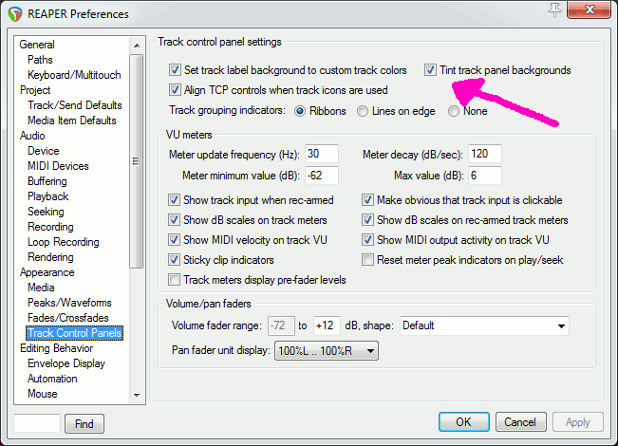The image size is (618, 446).
Task: Enable Track meters display pre-fader levels
Action: (174, 280)
